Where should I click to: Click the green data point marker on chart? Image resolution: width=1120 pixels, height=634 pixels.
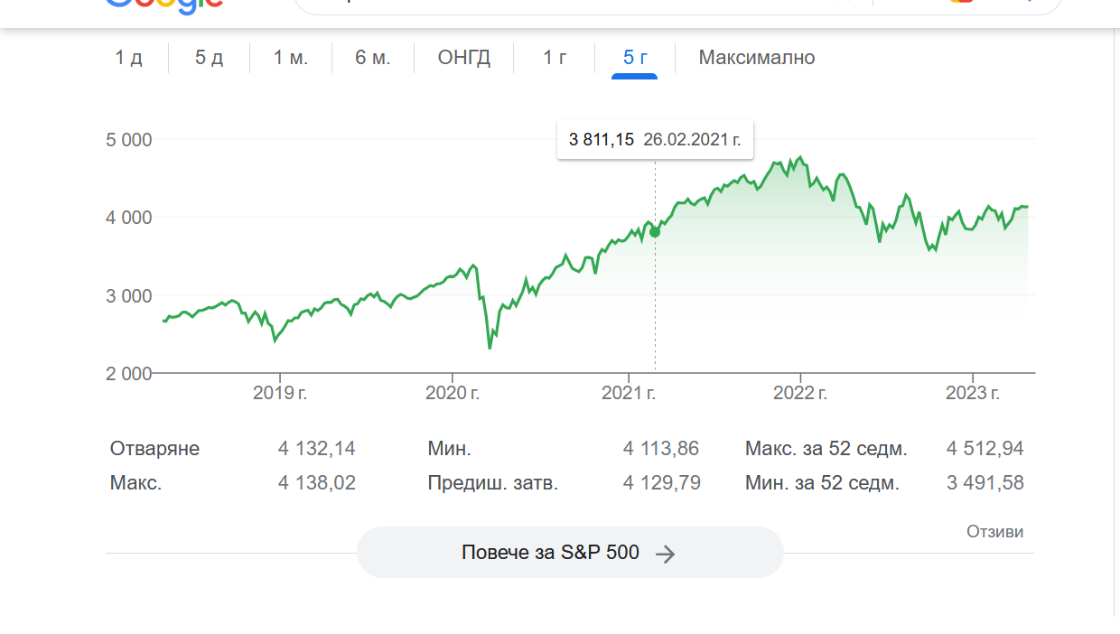point(655,232)
